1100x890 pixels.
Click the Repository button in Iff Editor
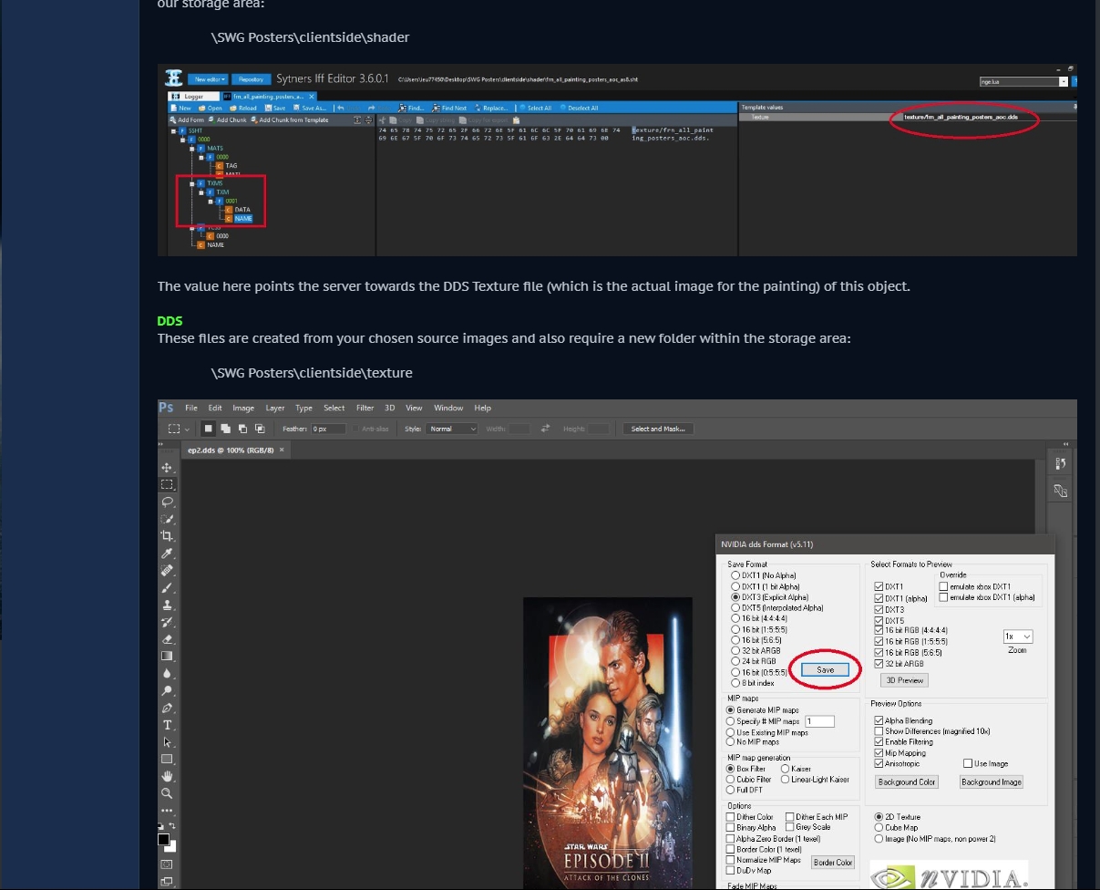click(252, 79)
